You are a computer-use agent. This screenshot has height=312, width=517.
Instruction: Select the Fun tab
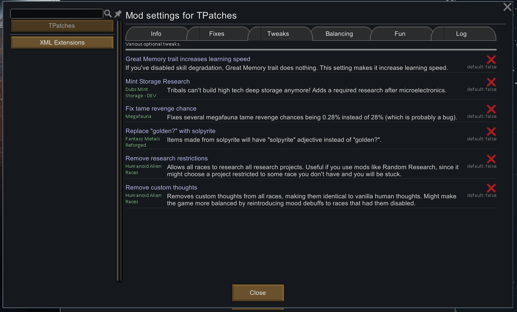[400, 33]
